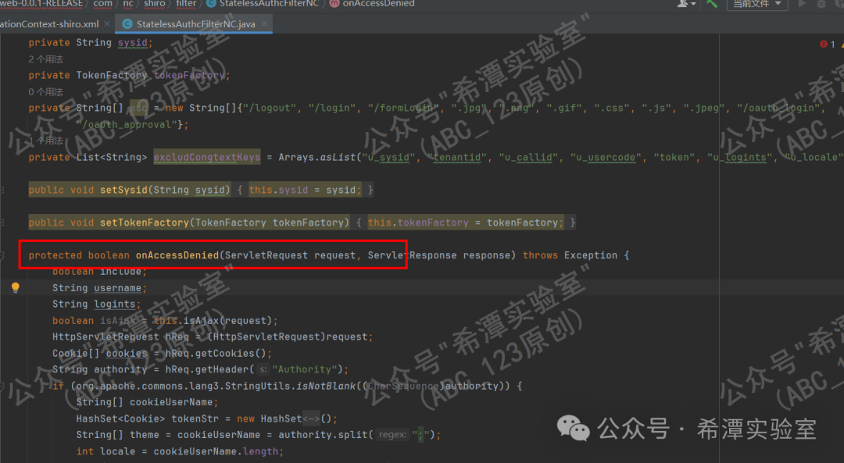Click the class icon beside the StatelessAuthcFilterNC breadcrumb
This screenshot has width=844, height=463.
click(211, 4)
